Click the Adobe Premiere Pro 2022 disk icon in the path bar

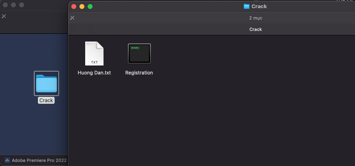7,160
